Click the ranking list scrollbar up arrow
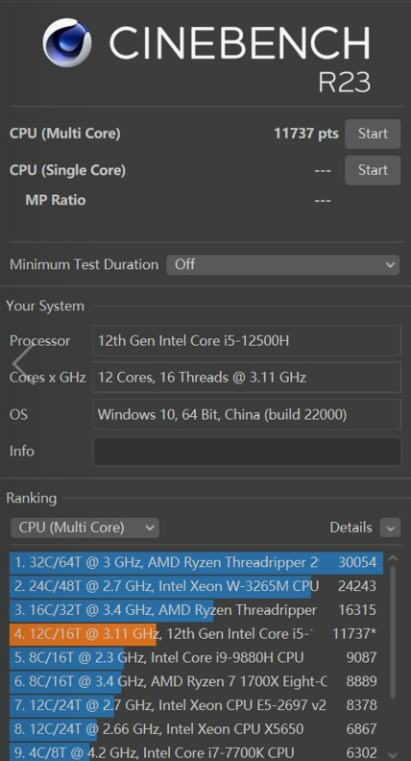This screenshot has height=761, width=411. pos(393,558)
